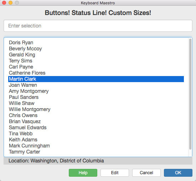Pick Tammy Carter at list bottom
The width and height of the screenshot is (196, 181).
pyautogui.click(x=96, y=152)
